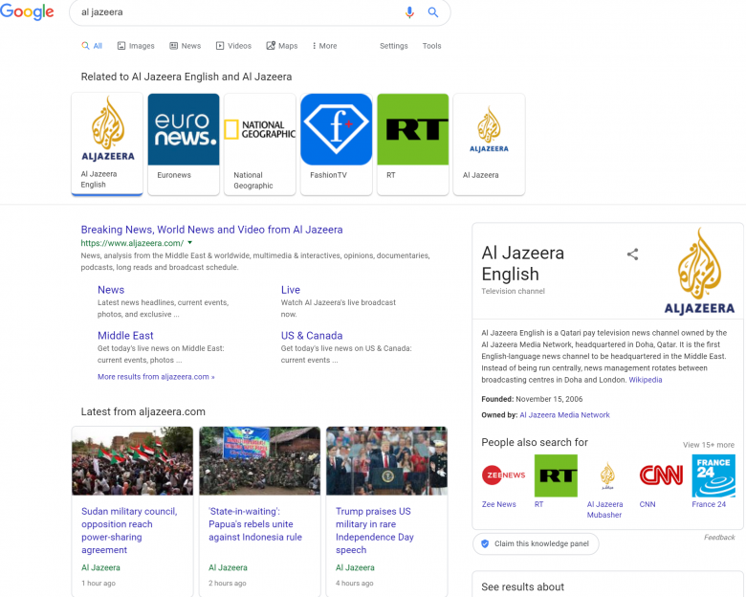746x597 pixels.
Task: Open the News sitelink
Action: click(111, 290)
